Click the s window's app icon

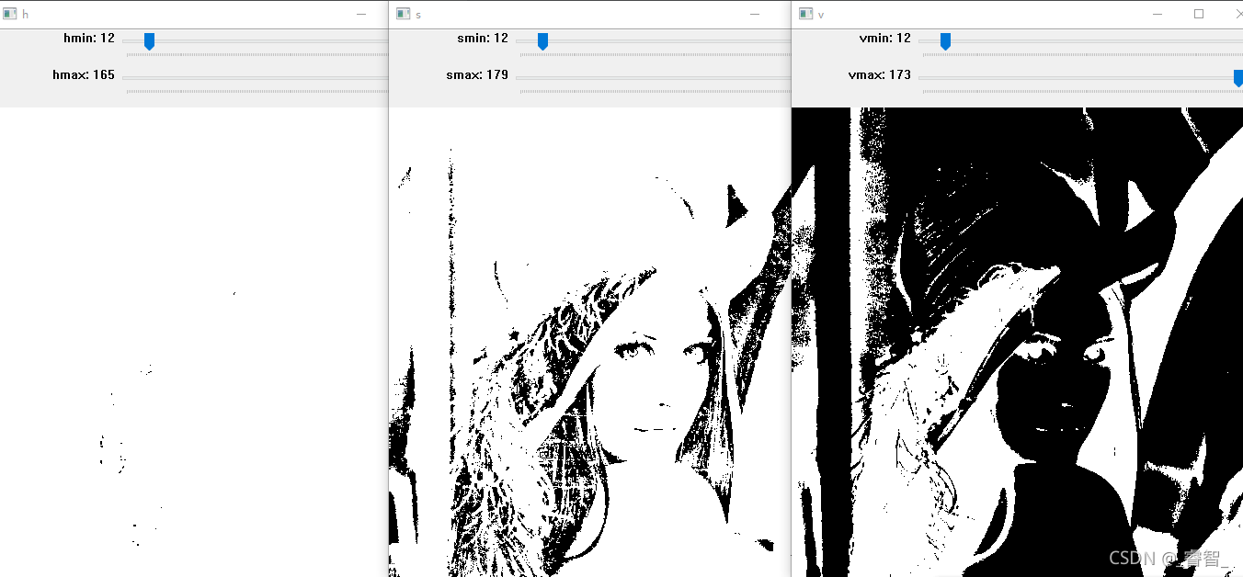pyautogui.click(x=403, y=14)
